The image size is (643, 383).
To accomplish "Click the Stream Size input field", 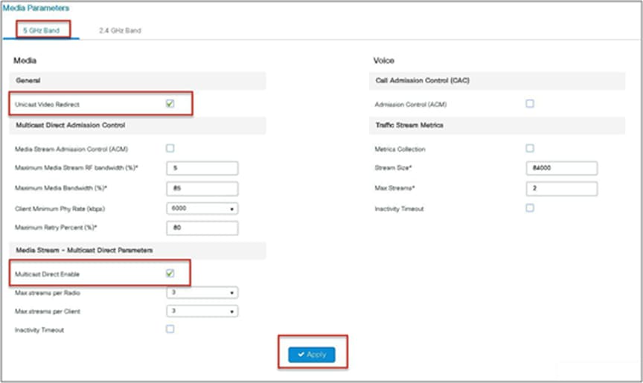I will click(562, 168).
